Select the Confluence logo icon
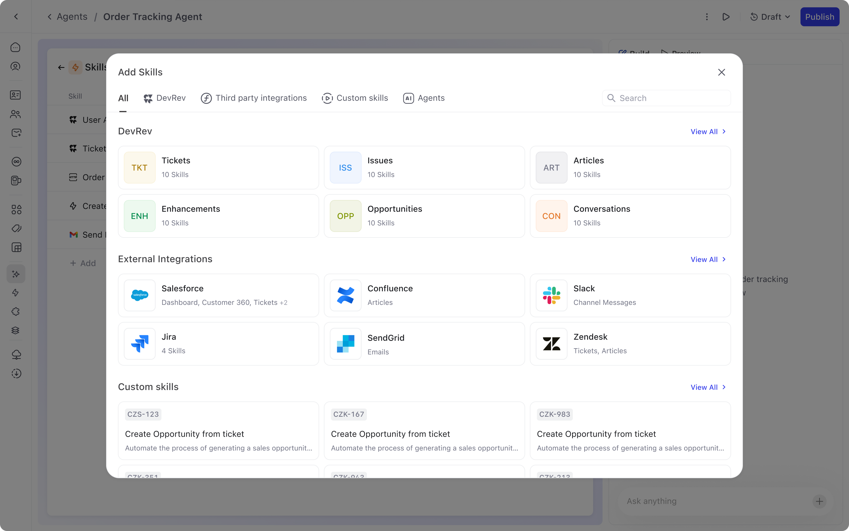 click(346, 295)
